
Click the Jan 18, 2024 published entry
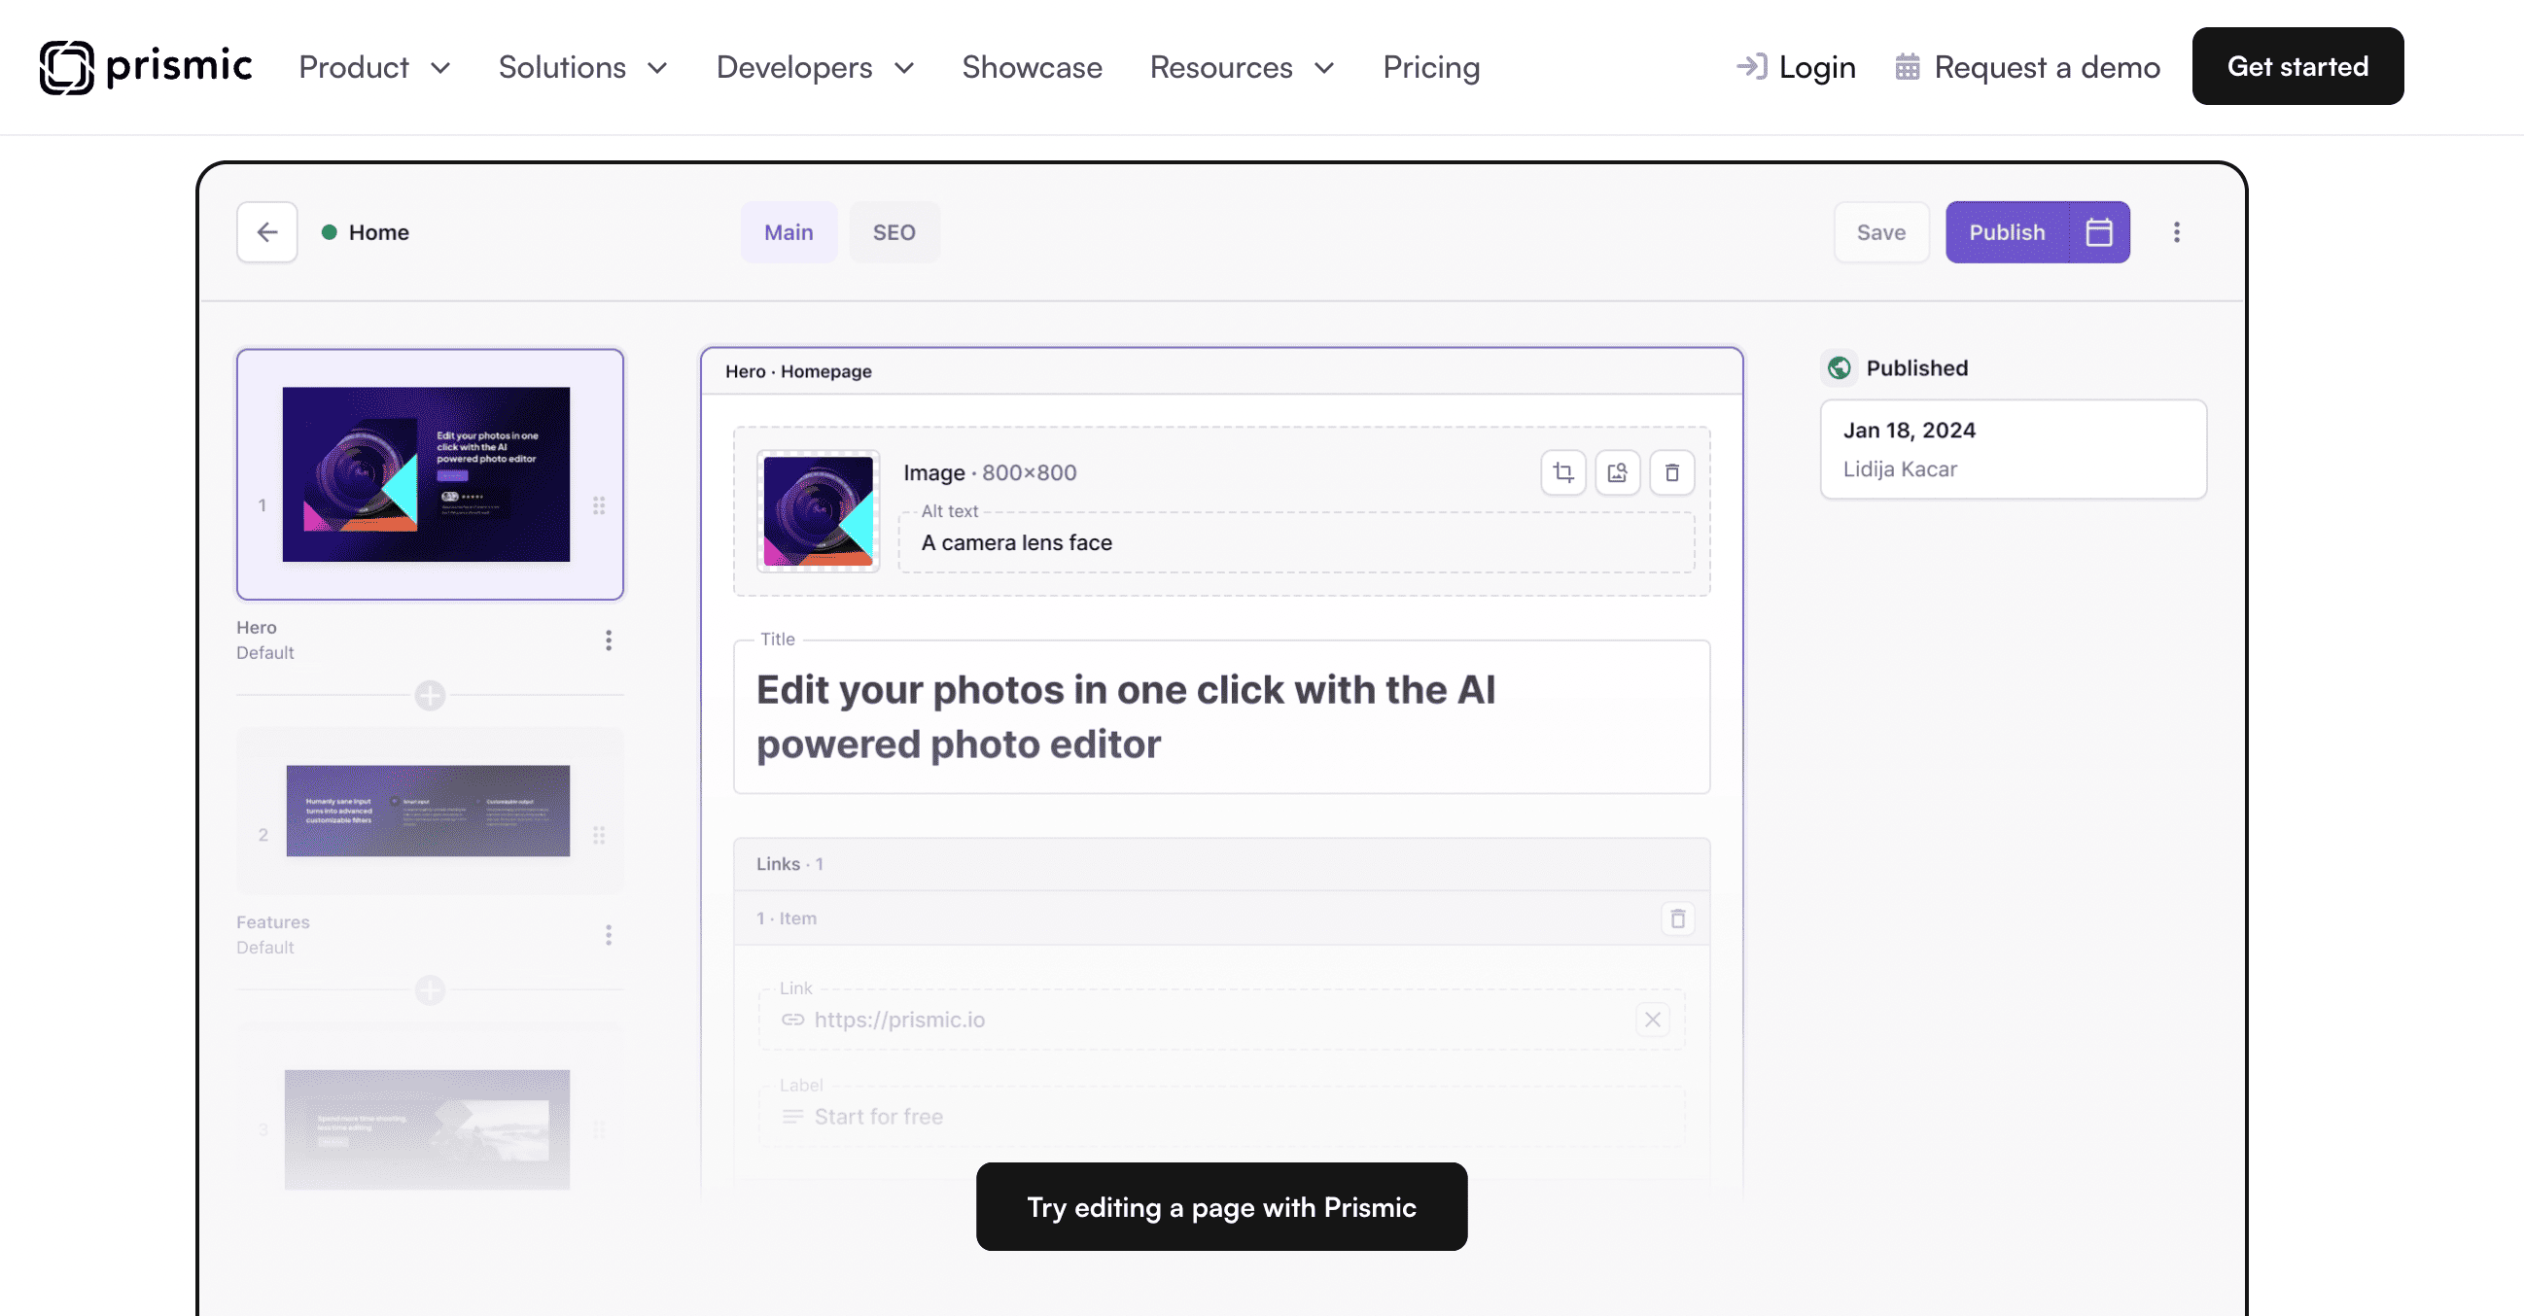tap(2013, 449)
